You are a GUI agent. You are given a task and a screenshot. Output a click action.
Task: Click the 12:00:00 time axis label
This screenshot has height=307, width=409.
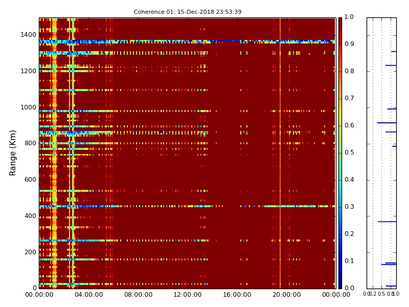click(x=188, y=295)
